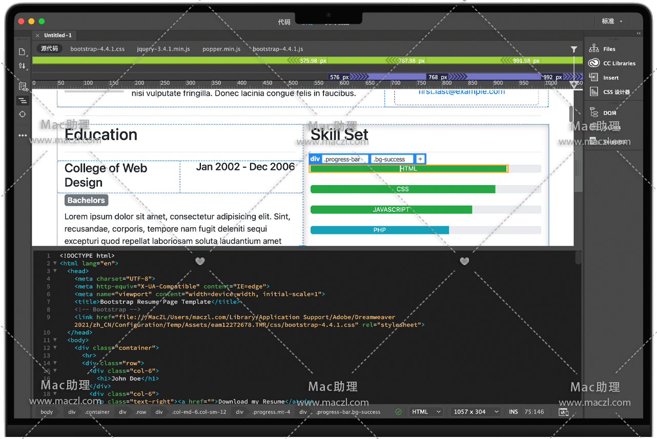Click the file management arrows icon

(x=22, y=66)
